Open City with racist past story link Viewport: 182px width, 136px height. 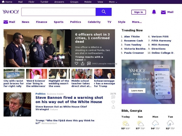tap(14, 83)
